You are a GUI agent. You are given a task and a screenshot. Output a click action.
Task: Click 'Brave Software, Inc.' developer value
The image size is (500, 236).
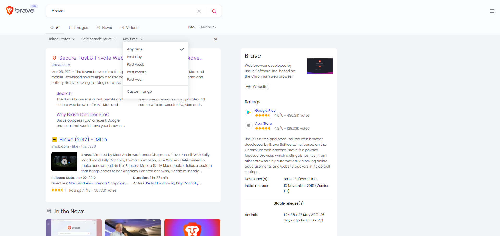[301, 179]
